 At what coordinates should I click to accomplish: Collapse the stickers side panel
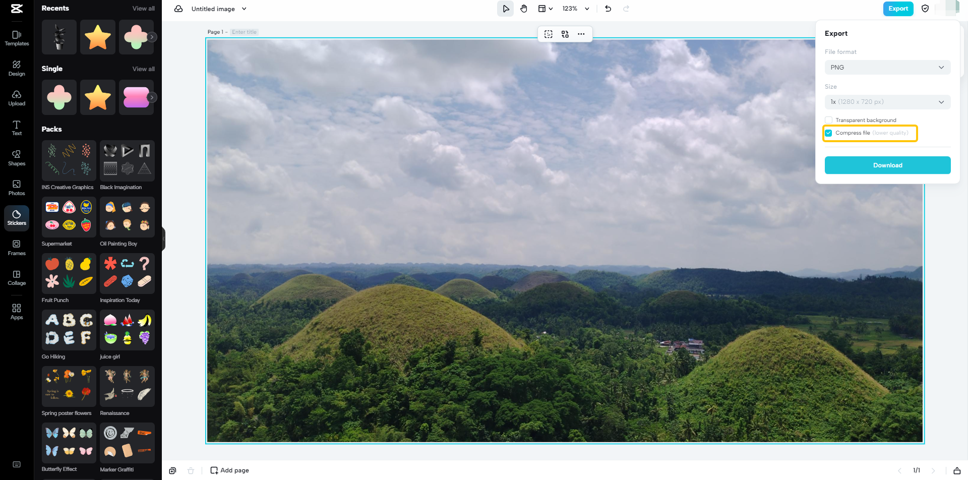[x=163, y=238]
